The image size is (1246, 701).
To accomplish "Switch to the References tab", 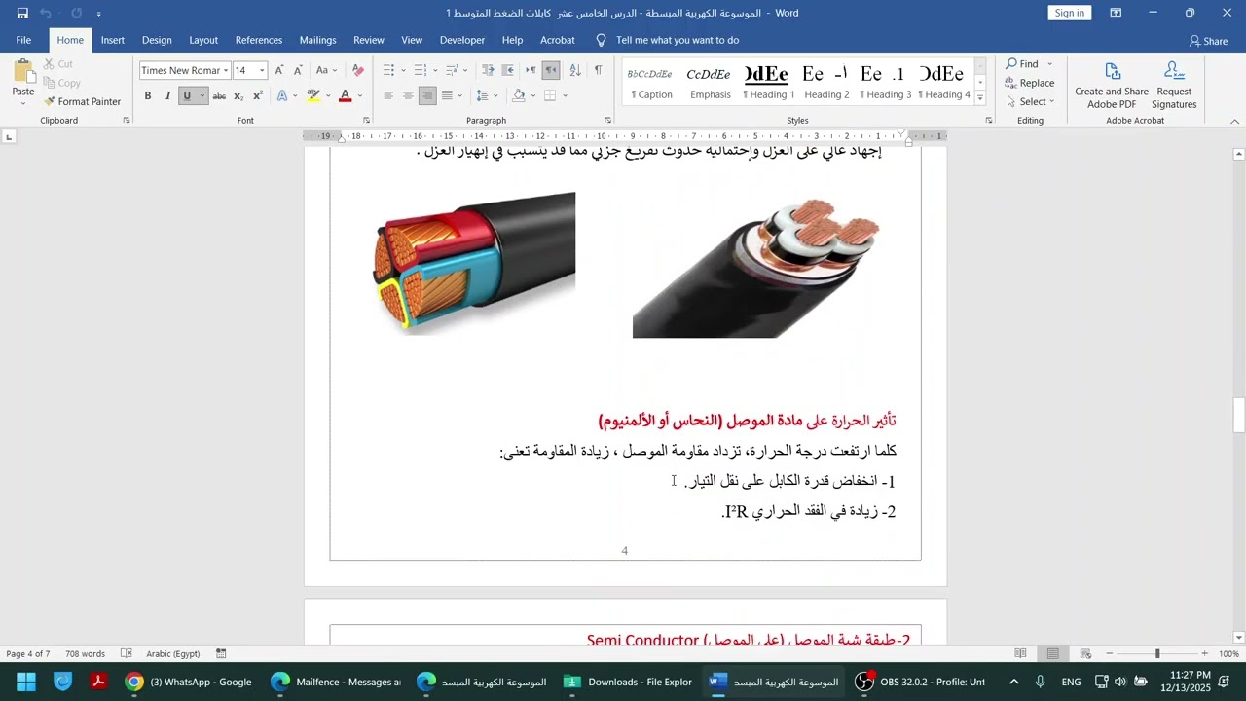I will coord(259,40).
